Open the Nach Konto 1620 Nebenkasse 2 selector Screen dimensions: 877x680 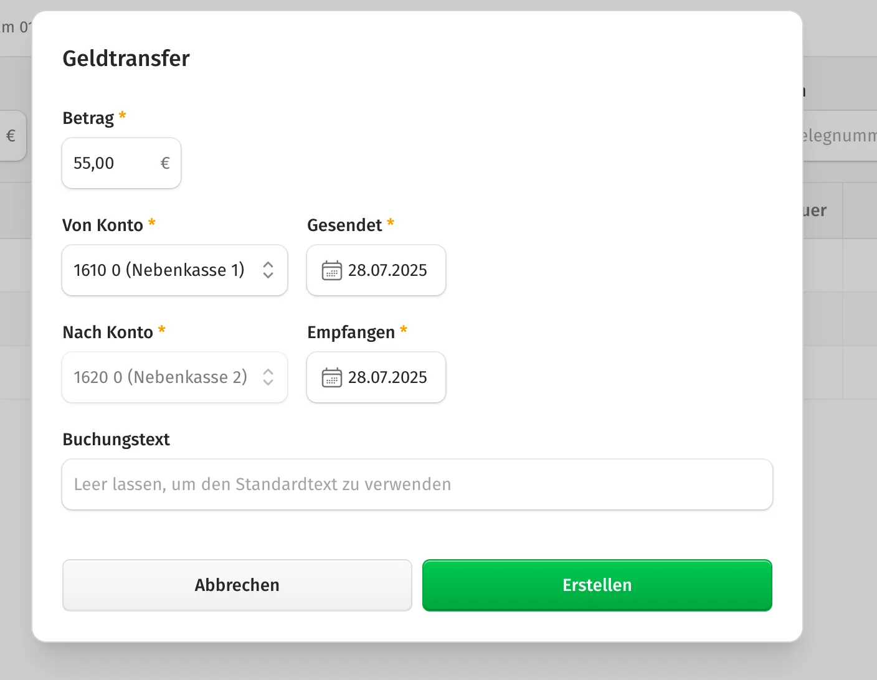(x=174, y=377)
